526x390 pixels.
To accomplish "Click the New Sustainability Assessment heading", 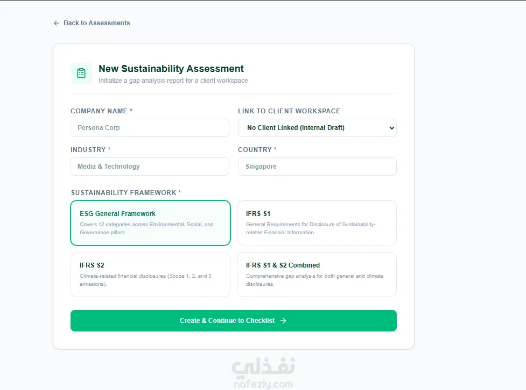I will point(171,69).
